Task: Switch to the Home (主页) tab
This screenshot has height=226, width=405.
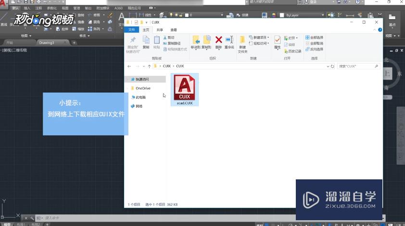Action: coord(146,30)
